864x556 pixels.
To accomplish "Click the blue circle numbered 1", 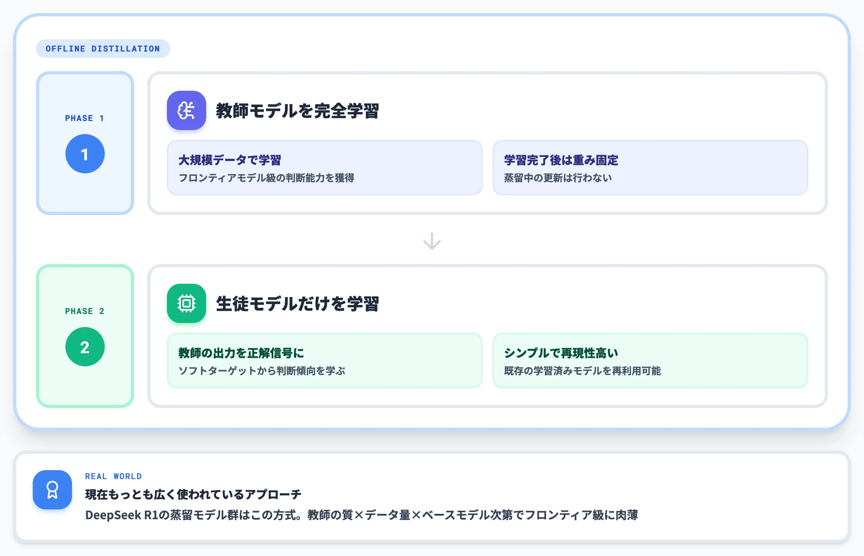I will pyautogui.click(x=85, y=154).
